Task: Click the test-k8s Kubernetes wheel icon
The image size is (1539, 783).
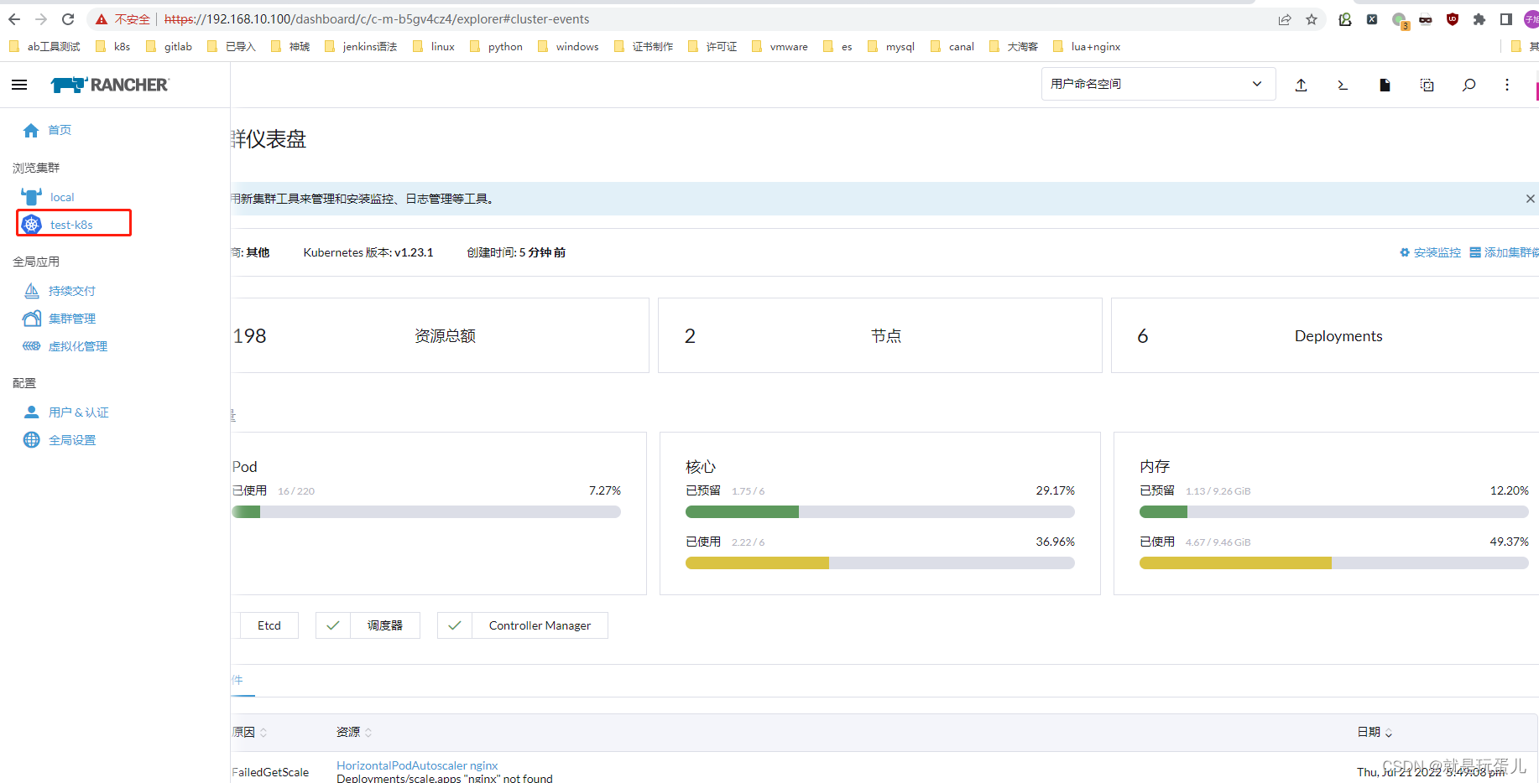Action: (x=31, y=225)
